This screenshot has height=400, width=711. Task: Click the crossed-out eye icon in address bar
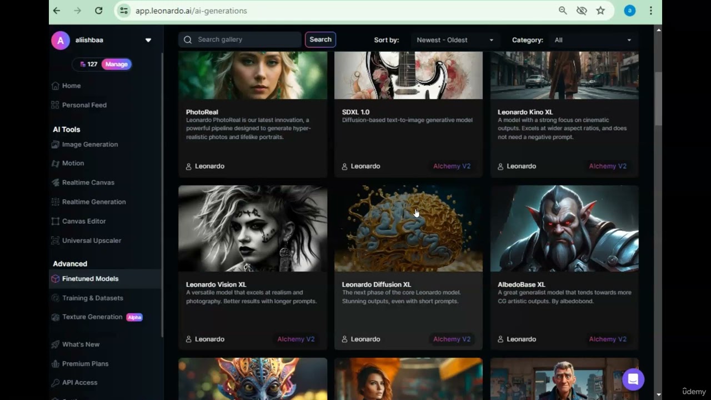(582, 11)
